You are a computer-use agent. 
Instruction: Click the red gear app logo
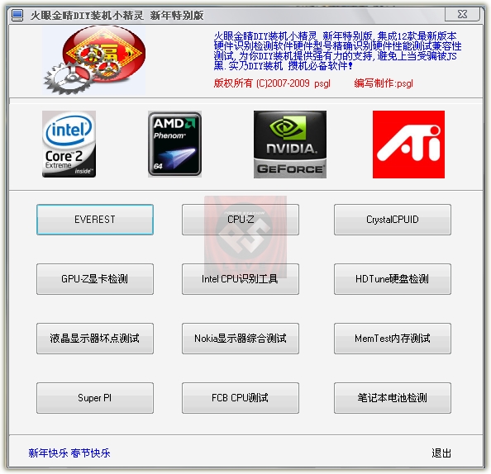tap(94, 60)
